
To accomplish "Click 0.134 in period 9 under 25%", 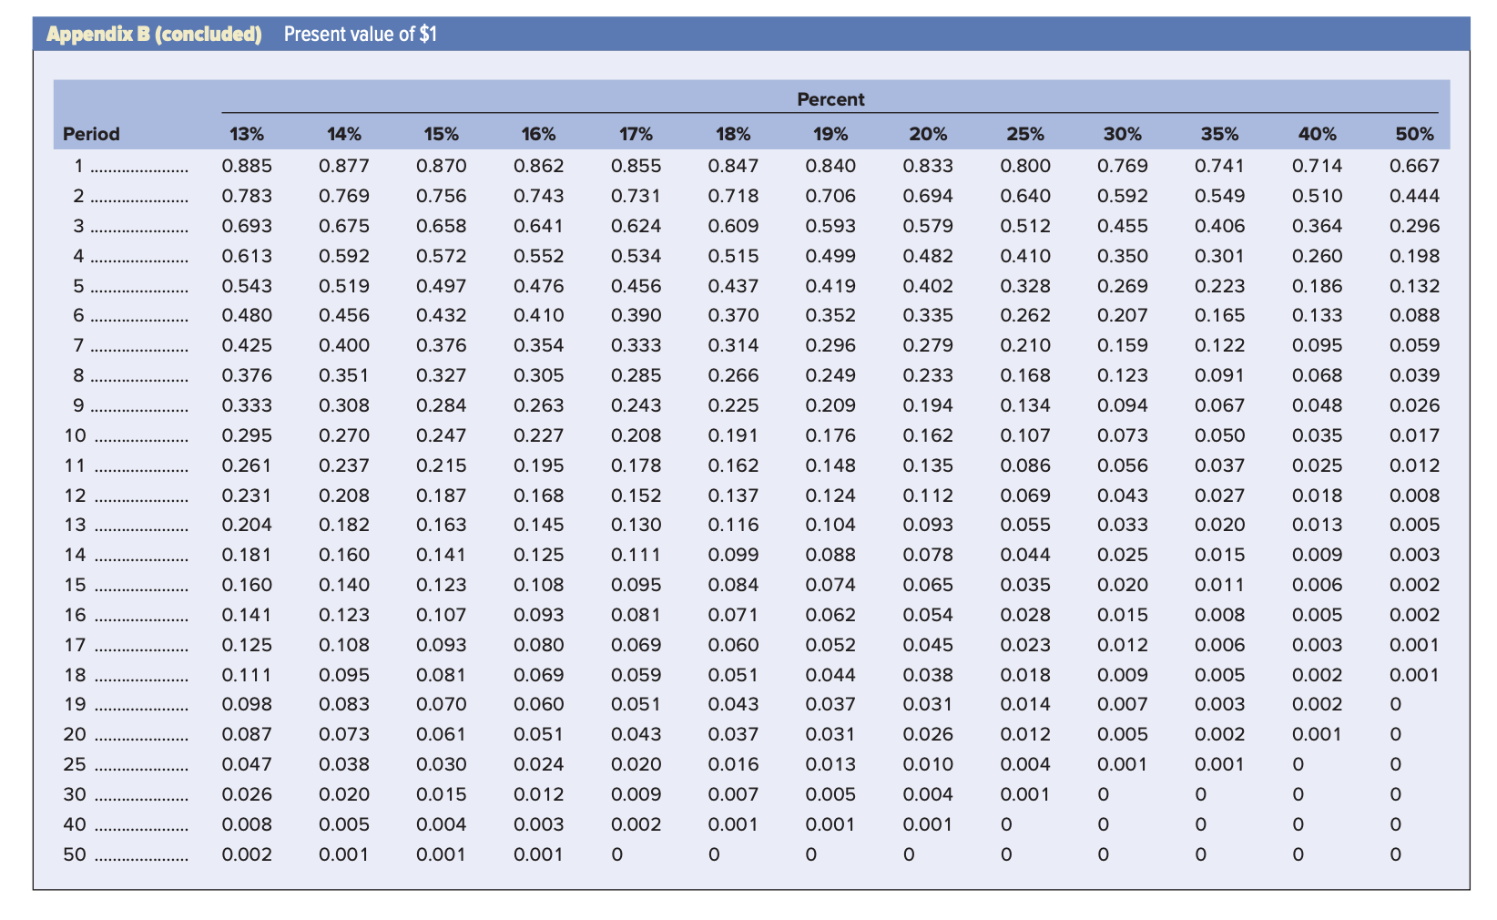I will [1025, 405].
